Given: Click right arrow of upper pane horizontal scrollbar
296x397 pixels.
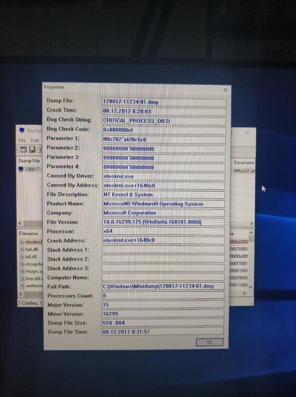Looking at the screenshot, I should pos(251,224).
